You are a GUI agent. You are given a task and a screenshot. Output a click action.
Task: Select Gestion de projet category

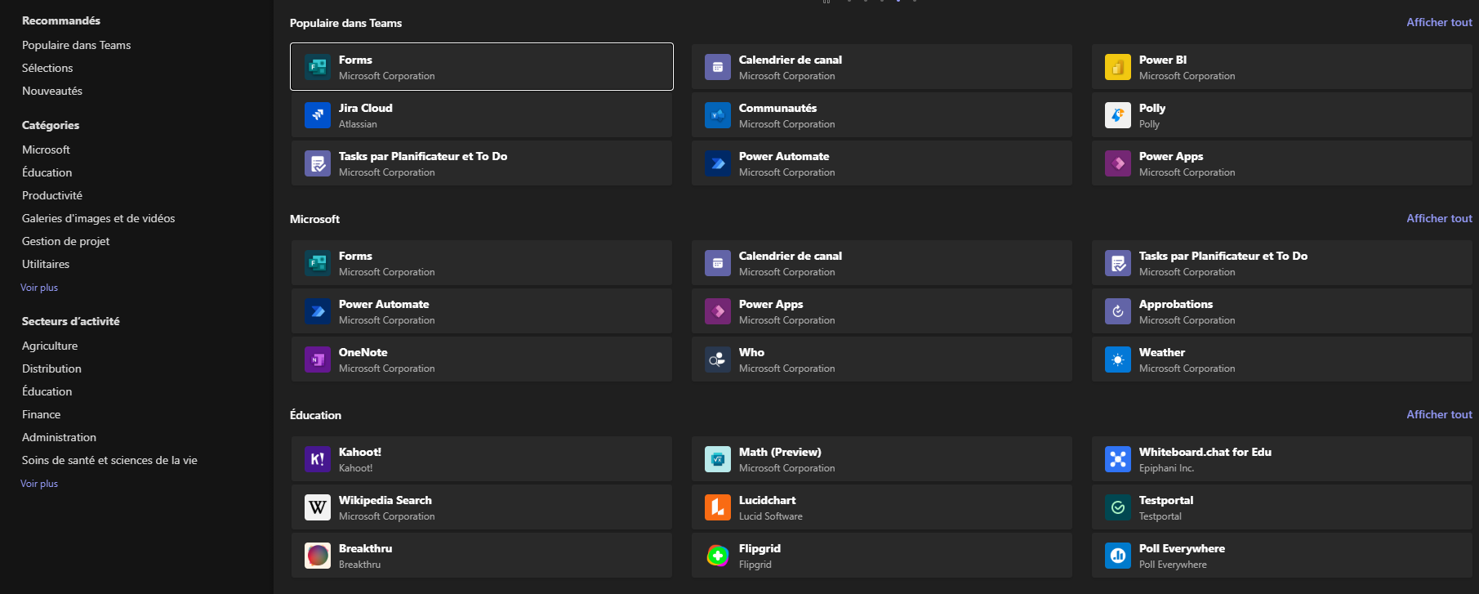tap(65, 241)
